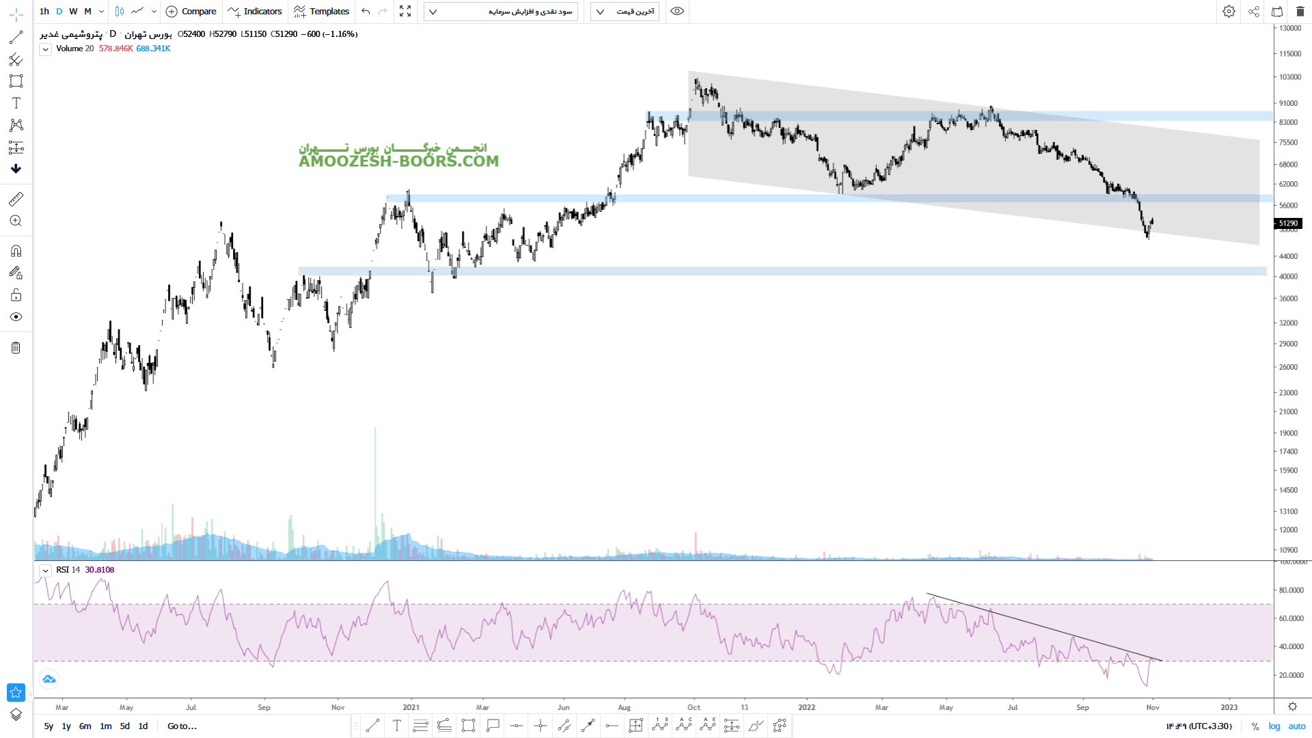
Task: Open chart settings gear icon
Action: [1229, 12]
